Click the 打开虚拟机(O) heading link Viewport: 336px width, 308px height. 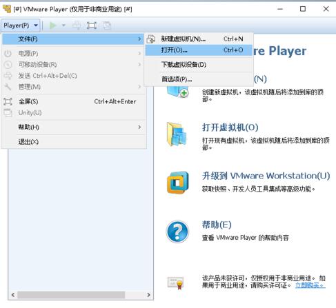pos(230,127)
